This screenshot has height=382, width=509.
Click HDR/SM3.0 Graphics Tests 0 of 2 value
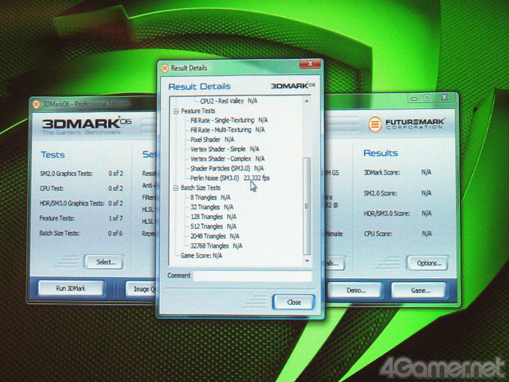(x=116, y=203)
